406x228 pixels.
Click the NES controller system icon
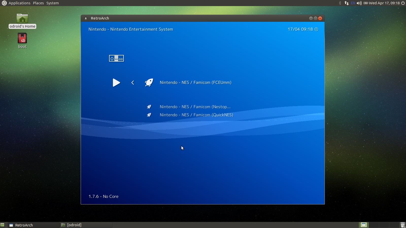tap(116, 59)
